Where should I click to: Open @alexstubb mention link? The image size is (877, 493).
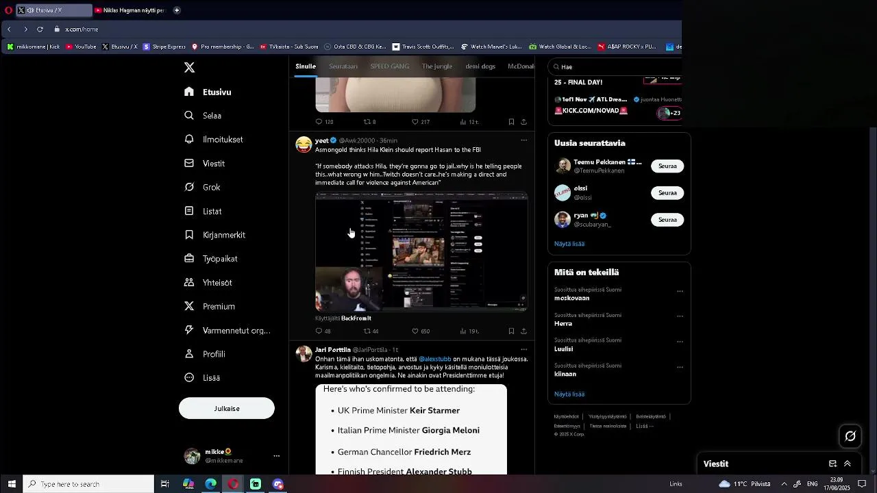435,359
